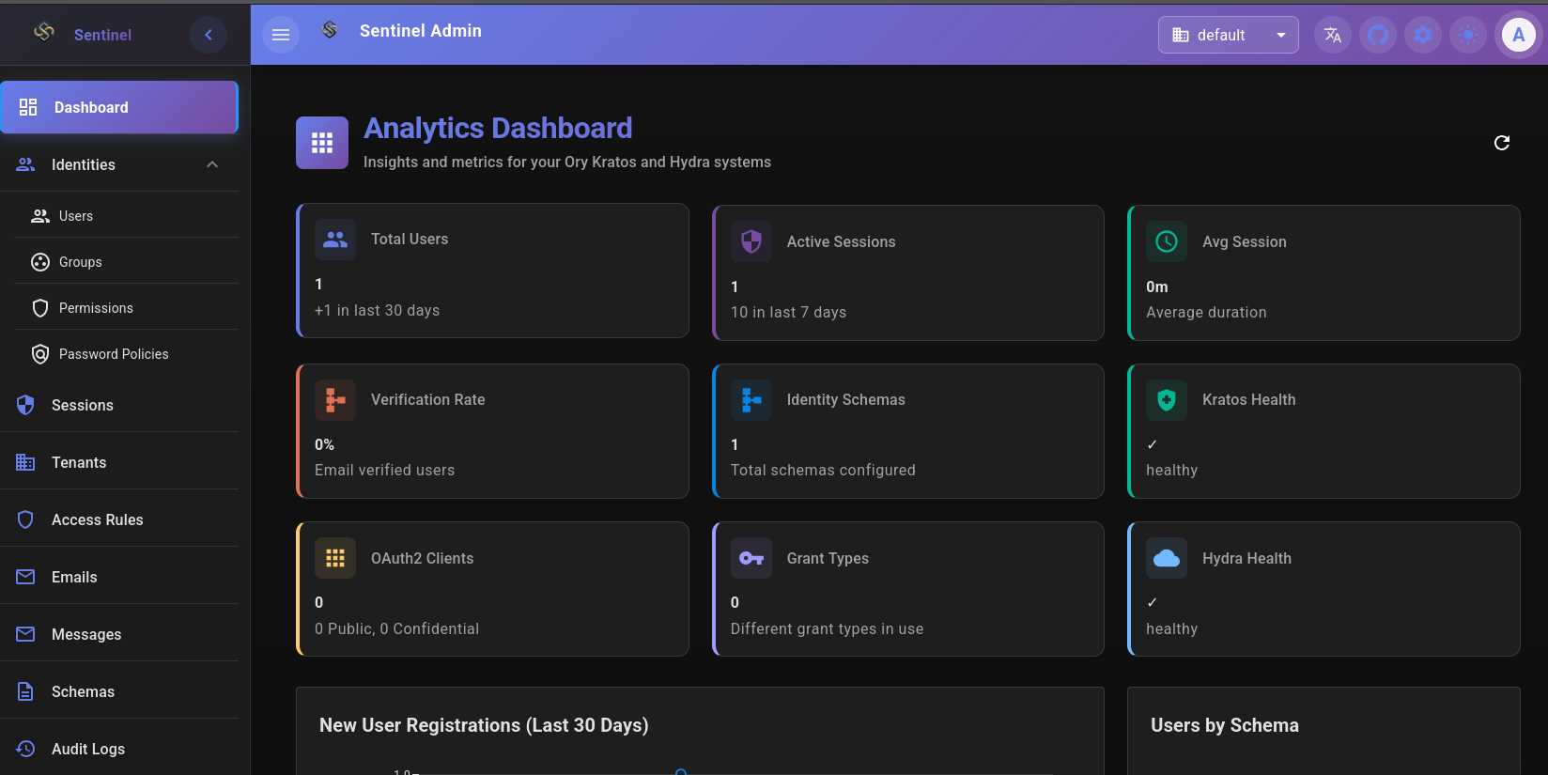Click the Identity Schemas icon
The image size is (1548, 775).
pyautogui.click(x=751, y=400)
